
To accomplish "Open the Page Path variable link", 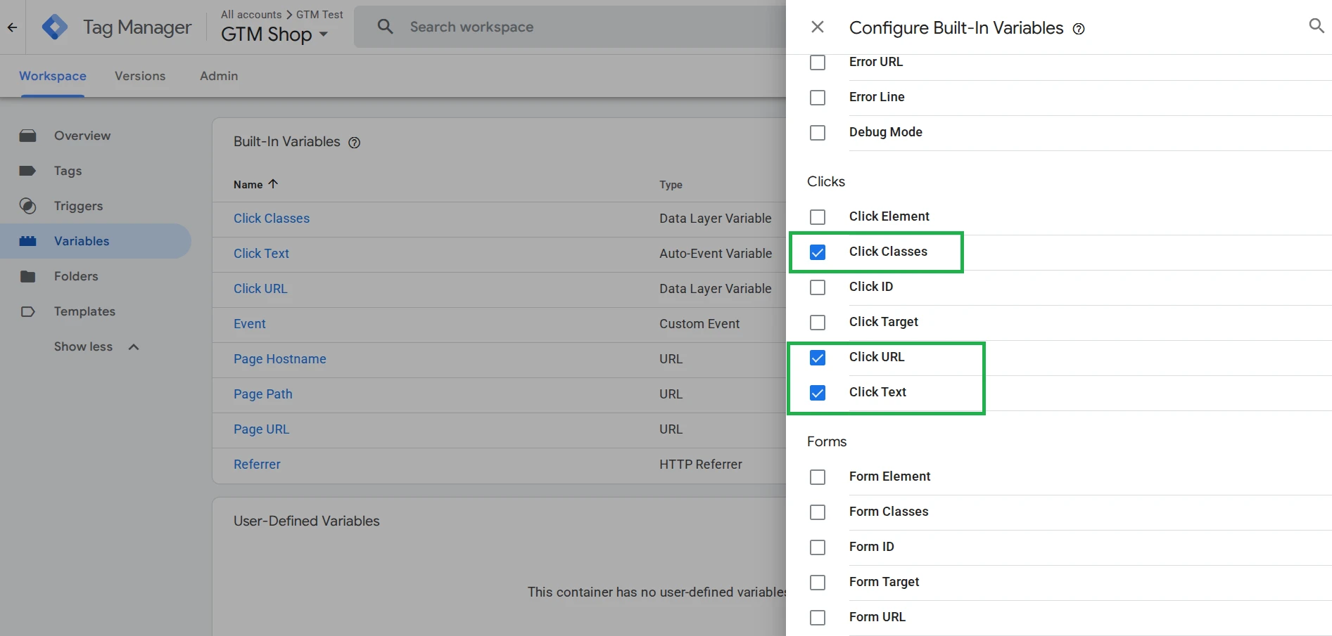I will pos(263,394).
